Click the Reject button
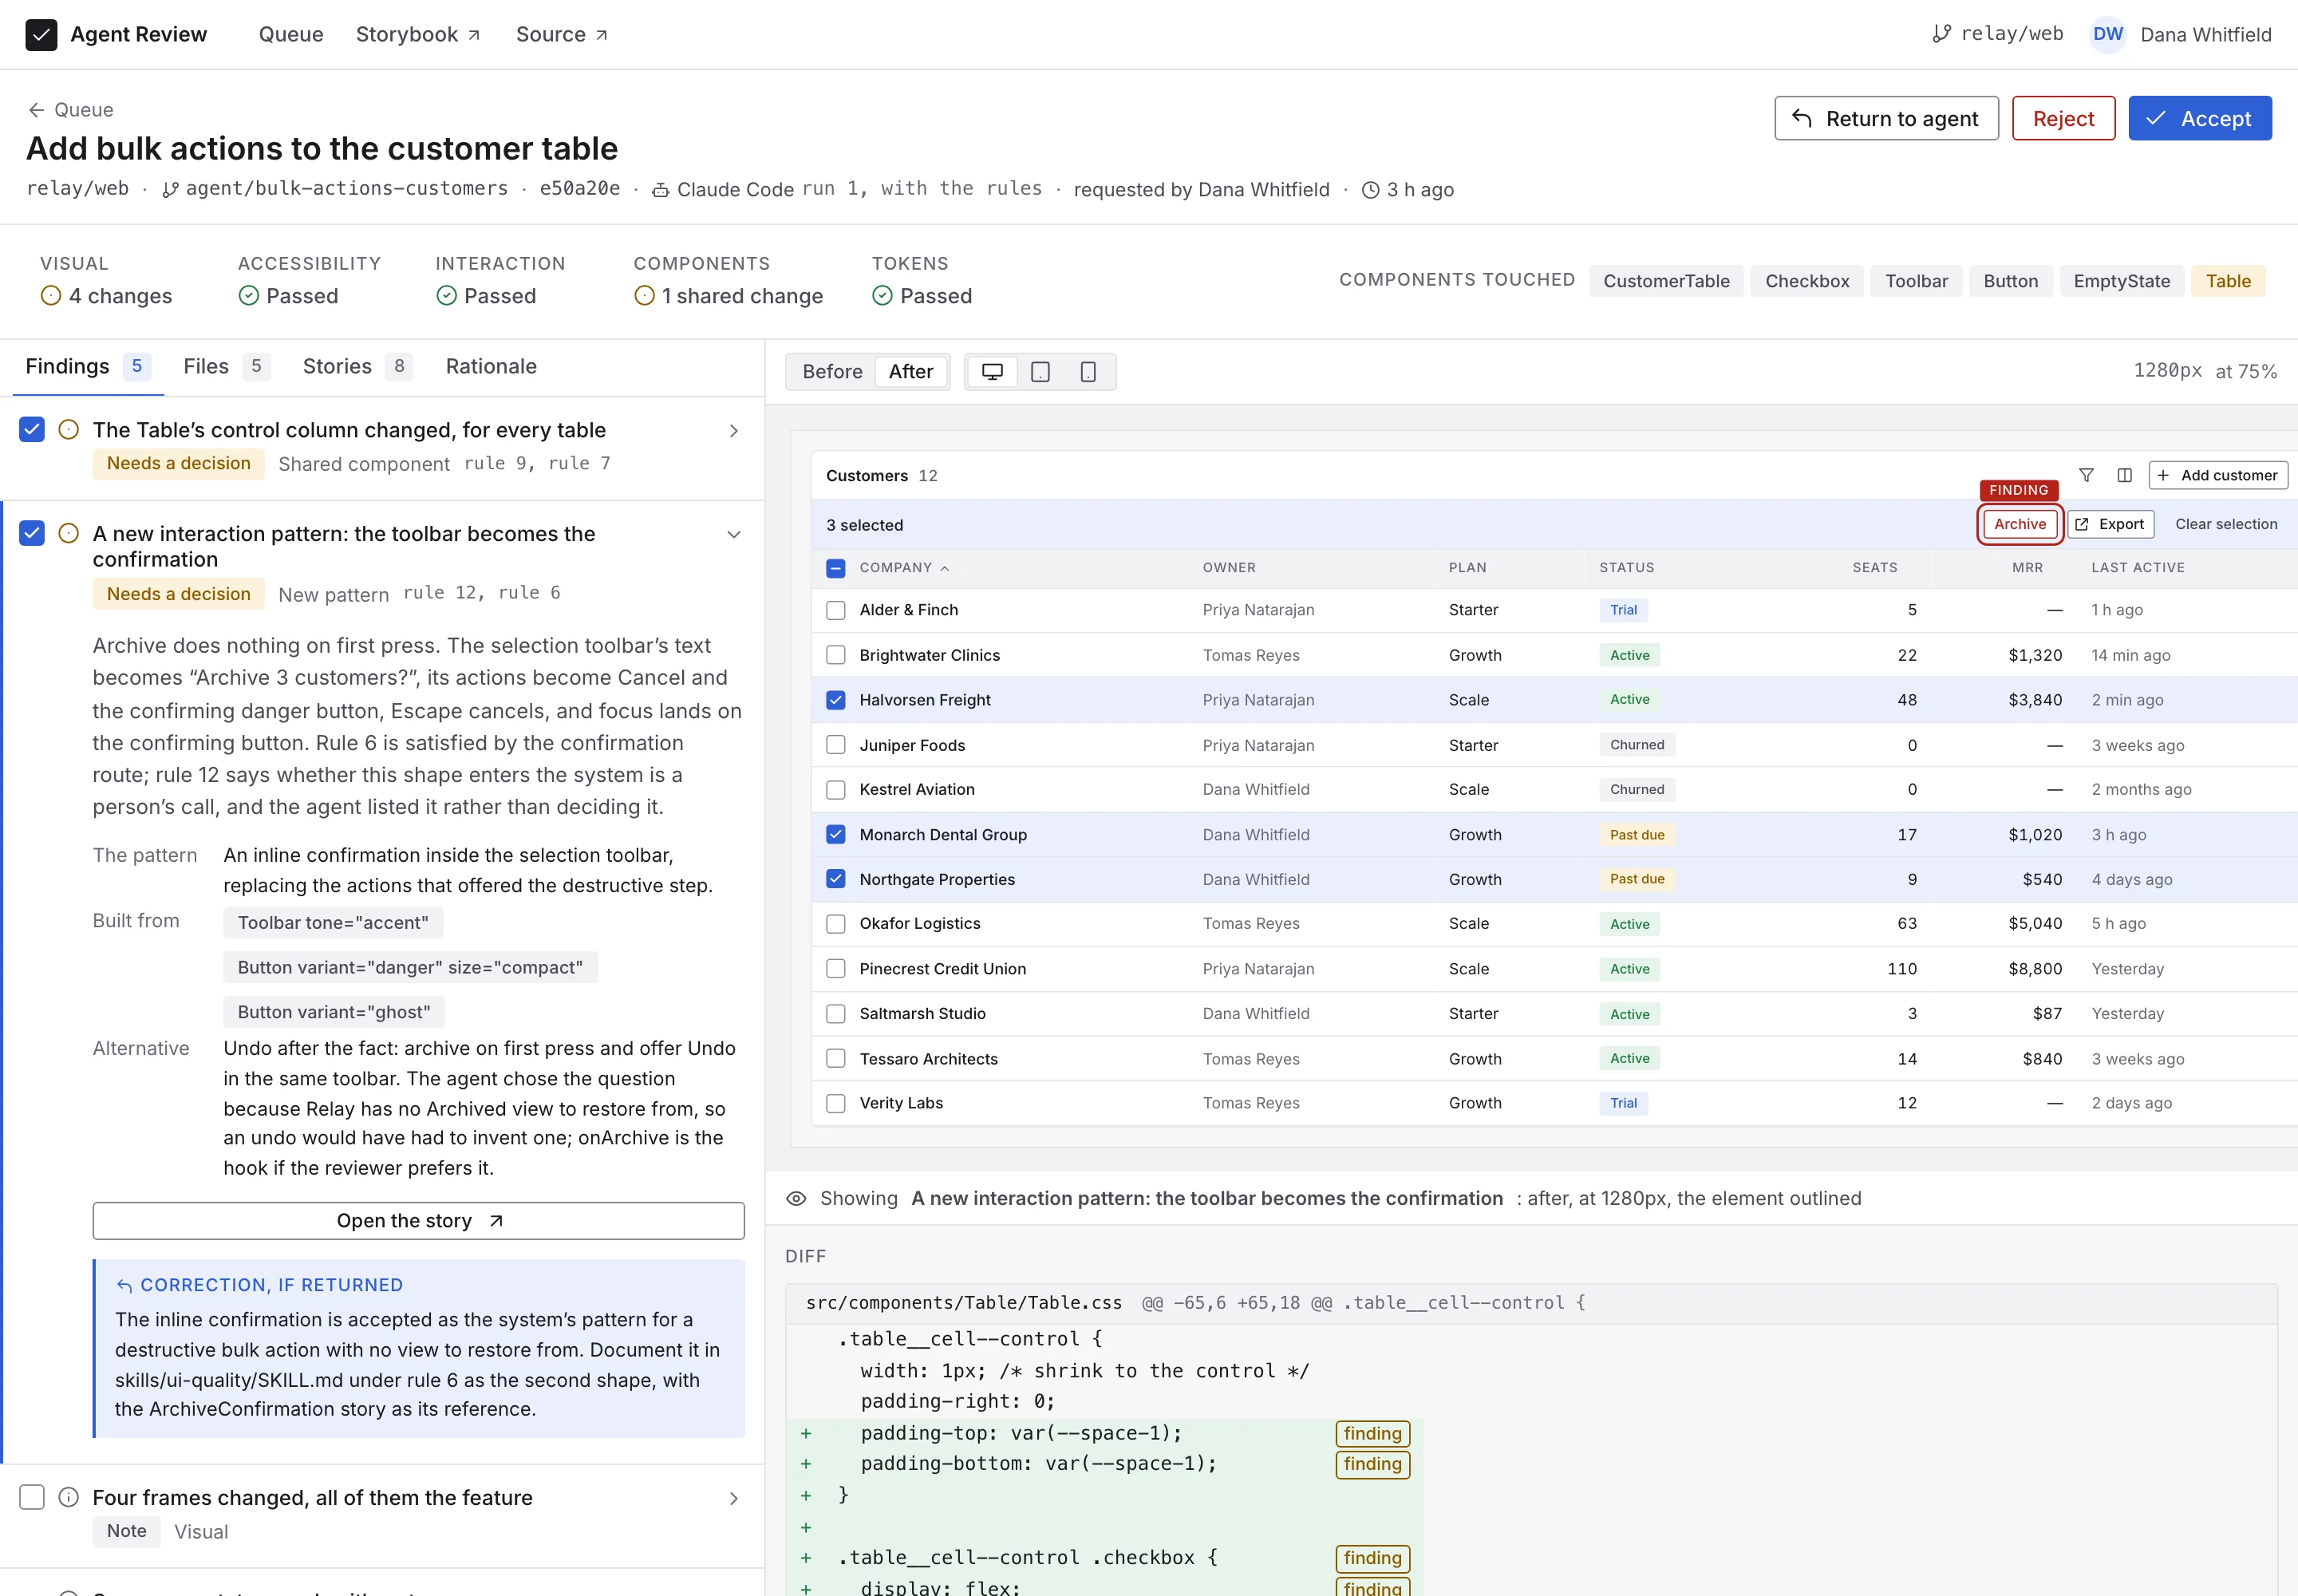Image resolution: width=2298 pixels, height=1596 pixels. [x=2063, y=119]
